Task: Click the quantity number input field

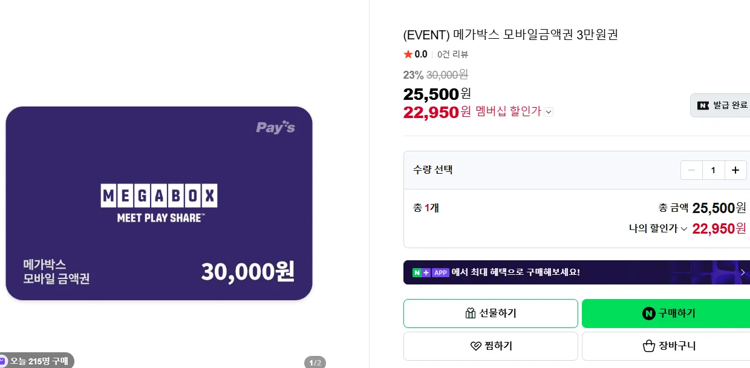Action: coord(713,170)
